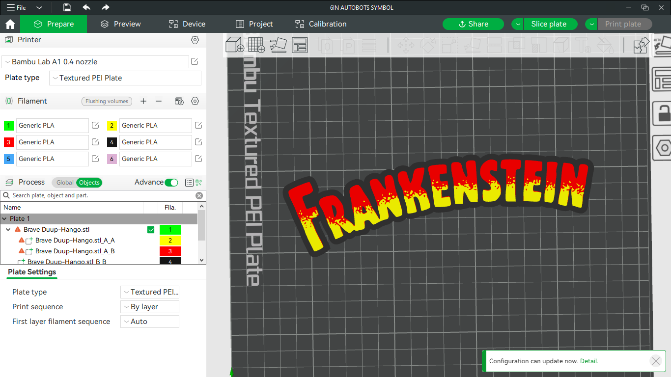The image size is (671, 377).
Task: Select the Color painting tool
Action: (x=604, y=46)
